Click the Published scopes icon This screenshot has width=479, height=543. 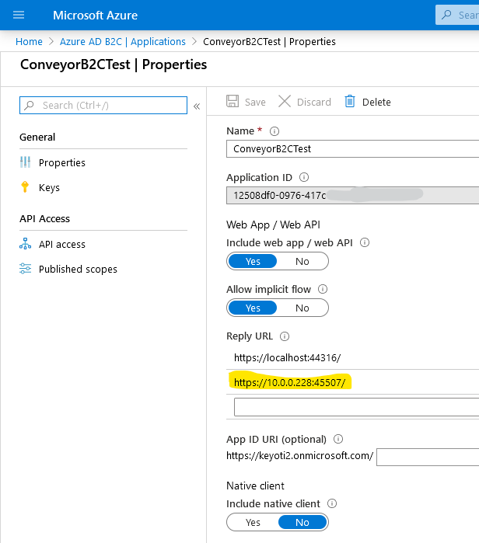tap(26, 269)
